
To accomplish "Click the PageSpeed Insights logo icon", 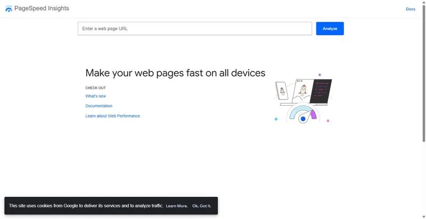I will tap(9, 9).
